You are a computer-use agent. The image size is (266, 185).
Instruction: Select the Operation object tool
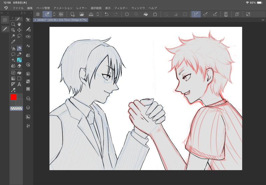pos(13,30)
